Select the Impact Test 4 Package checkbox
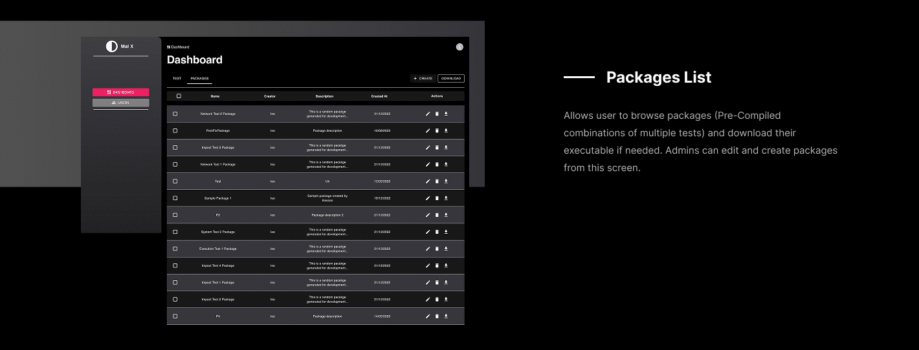Screen dimensions: 919x350 [175, 265]
